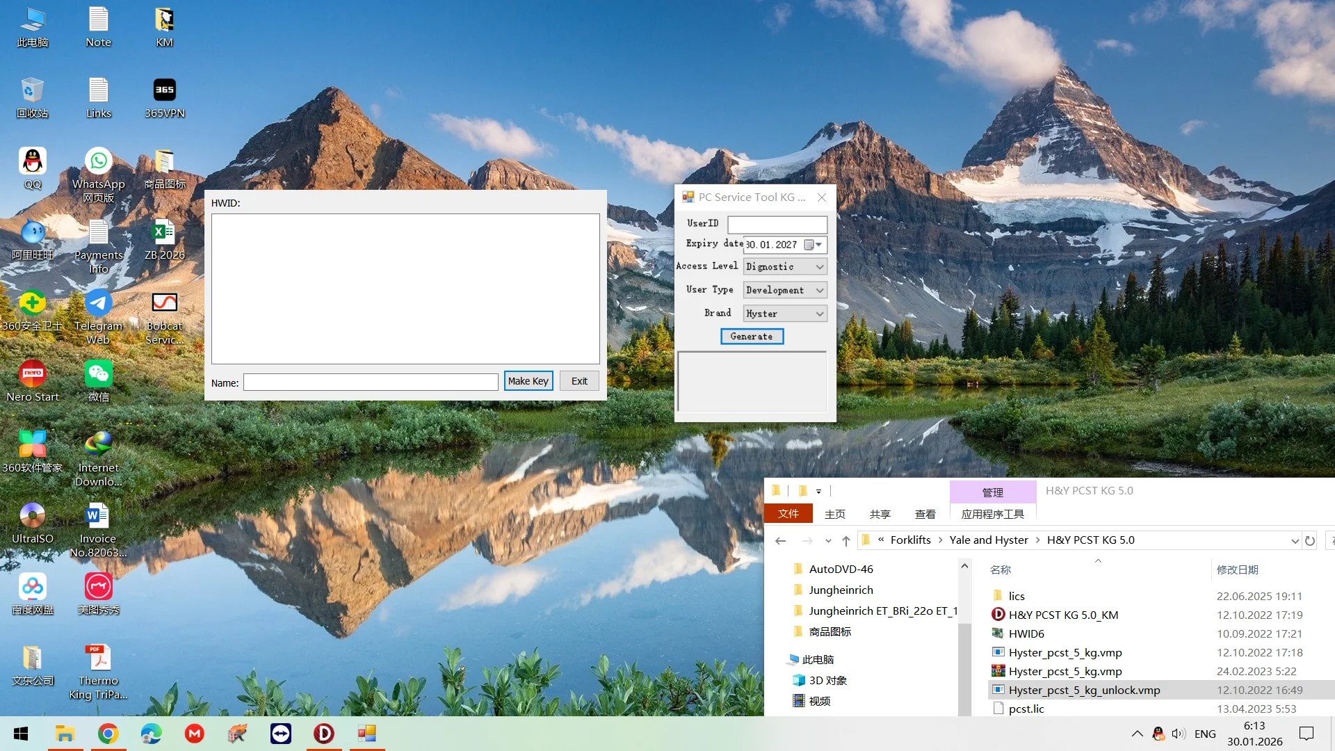Open the Invoice No.82063 Word document icon

point(98,530)
